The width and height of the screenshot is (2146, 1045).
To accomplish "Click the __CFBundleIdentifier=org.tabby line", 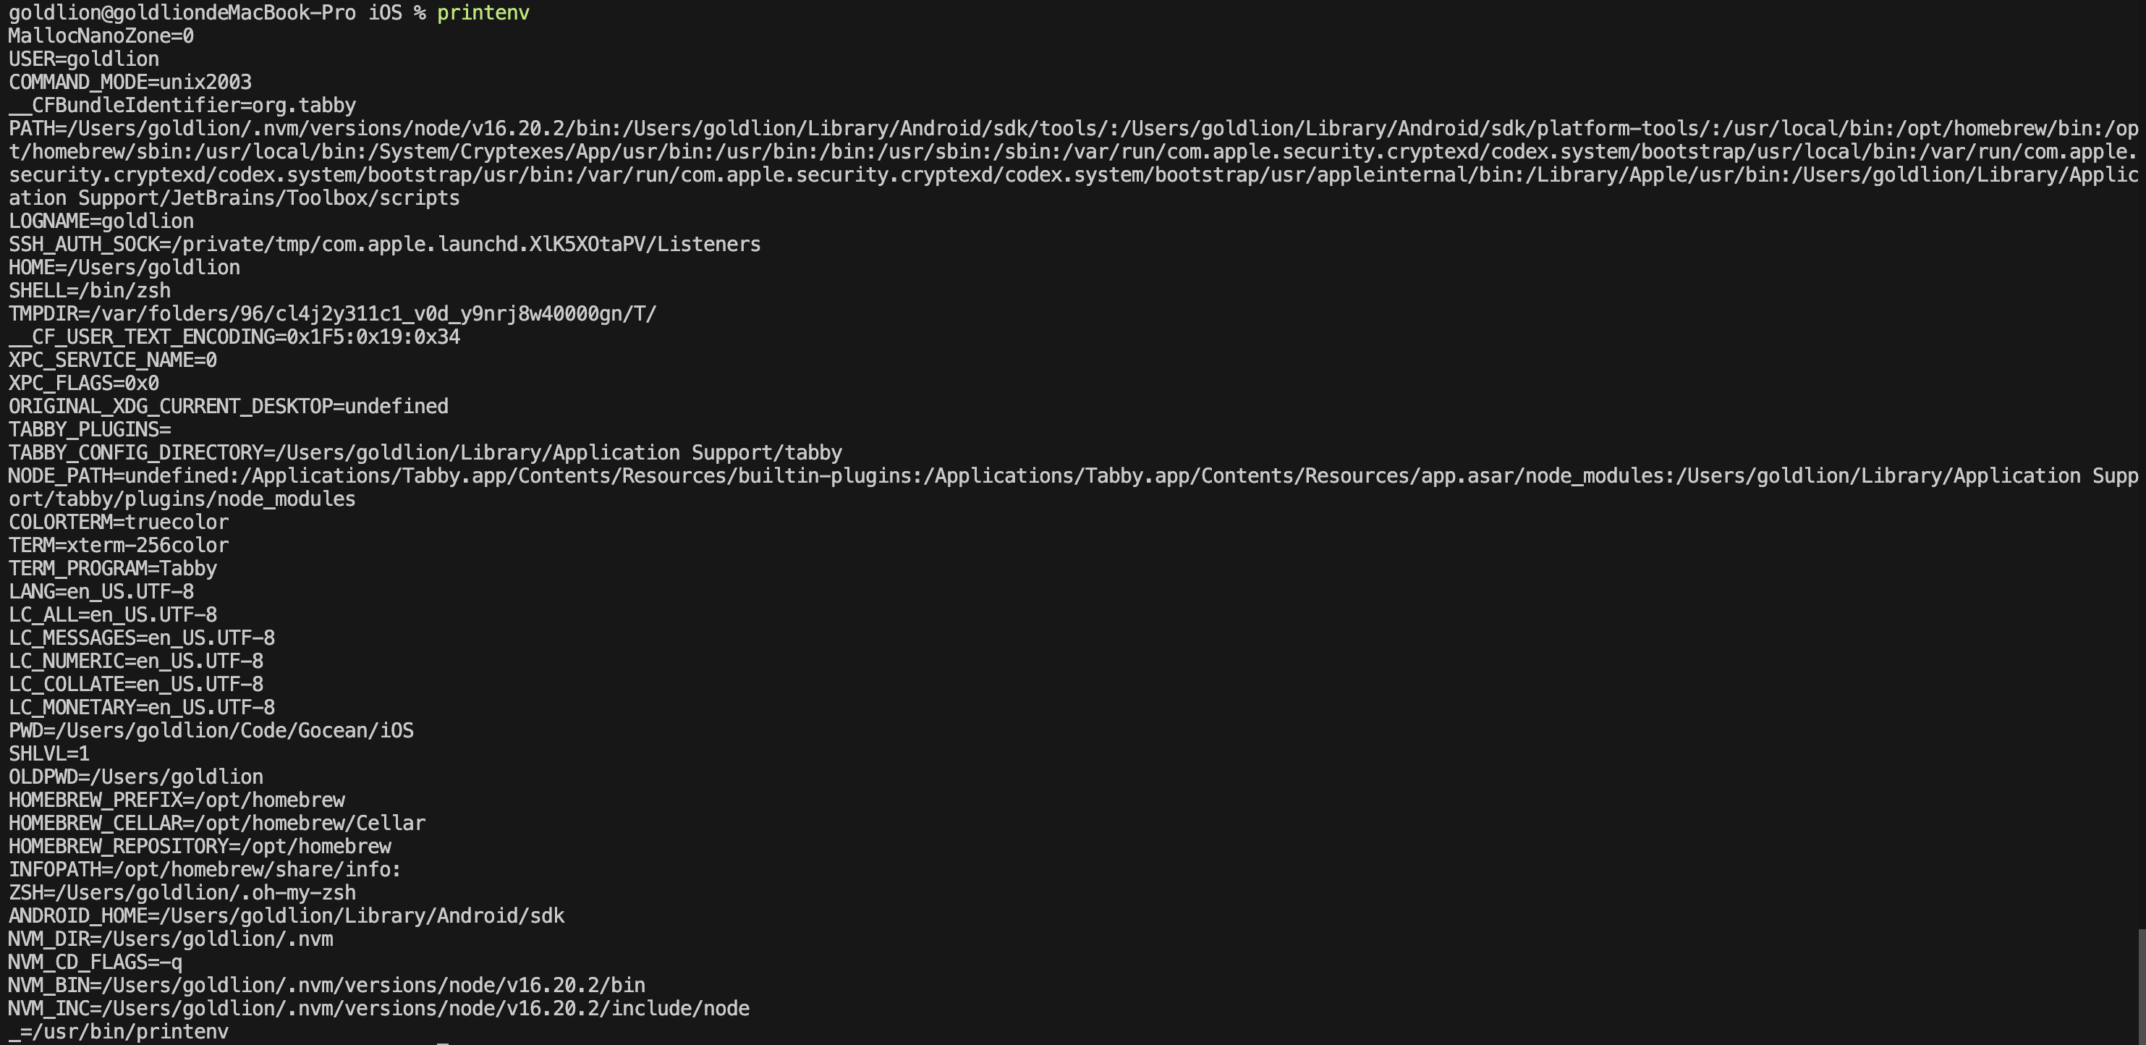I will coord(182,106).
